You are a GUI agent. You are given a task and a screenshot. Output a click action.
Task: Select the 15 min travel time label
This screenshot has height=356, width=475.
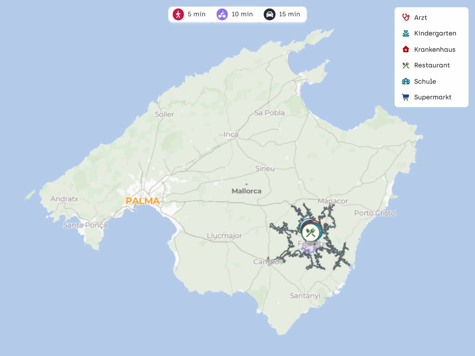pyautogui.click(x=289, y=14)
